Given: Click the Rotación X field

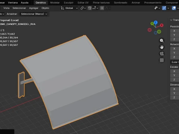Looking at the screenshot, I should 175,49.
